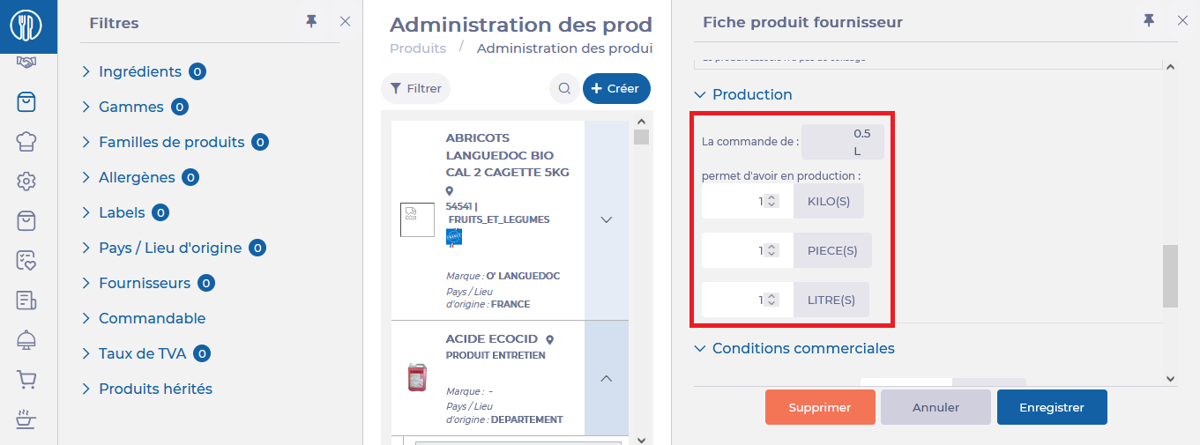
Task: Go to Produits breadcrumb
Action: 418,48
